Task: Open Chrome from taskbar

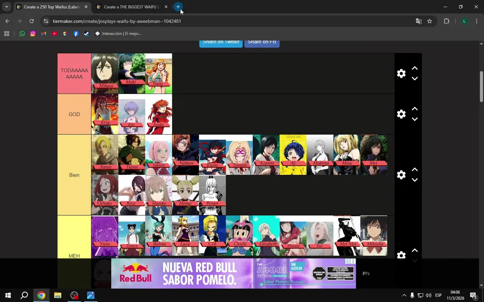Action: [x=41, y=295]
